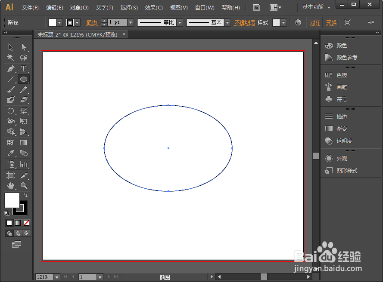Select the Slice tool
This screenshot has width=383, height=282.
click(x=24, y=175)
